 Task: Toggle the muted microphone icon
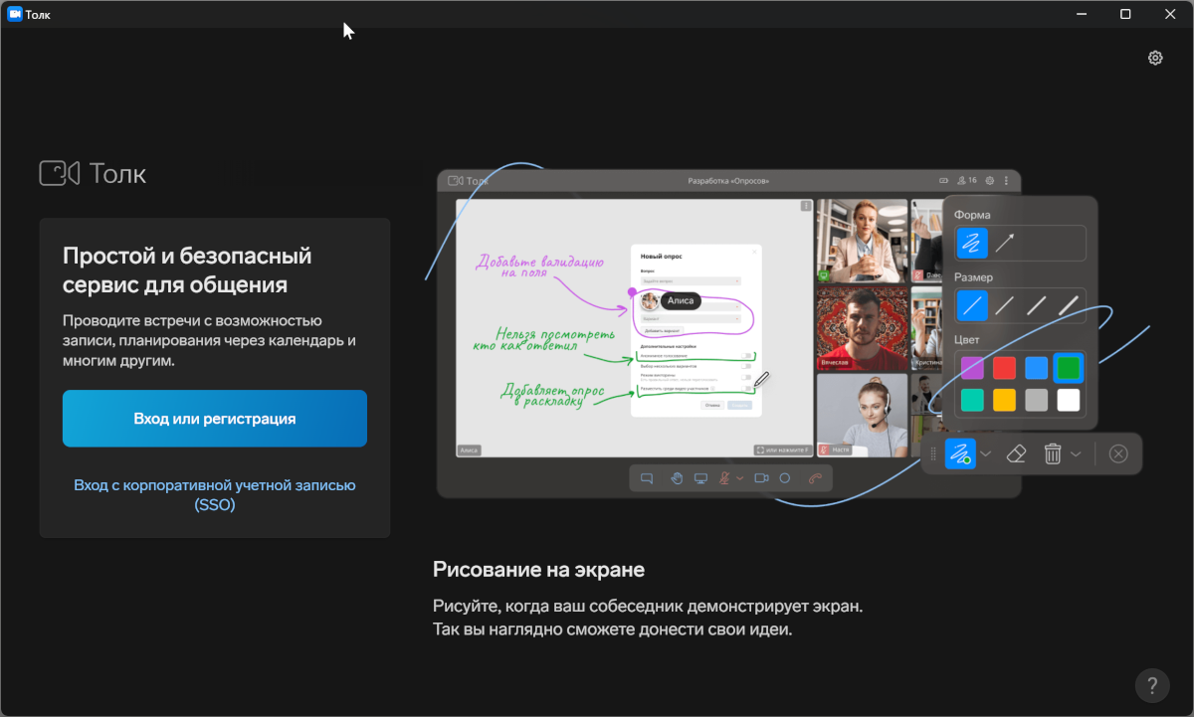(725, 478)
